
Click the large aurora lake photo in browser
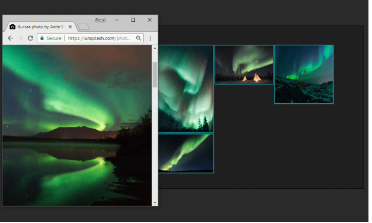(77, 126)
